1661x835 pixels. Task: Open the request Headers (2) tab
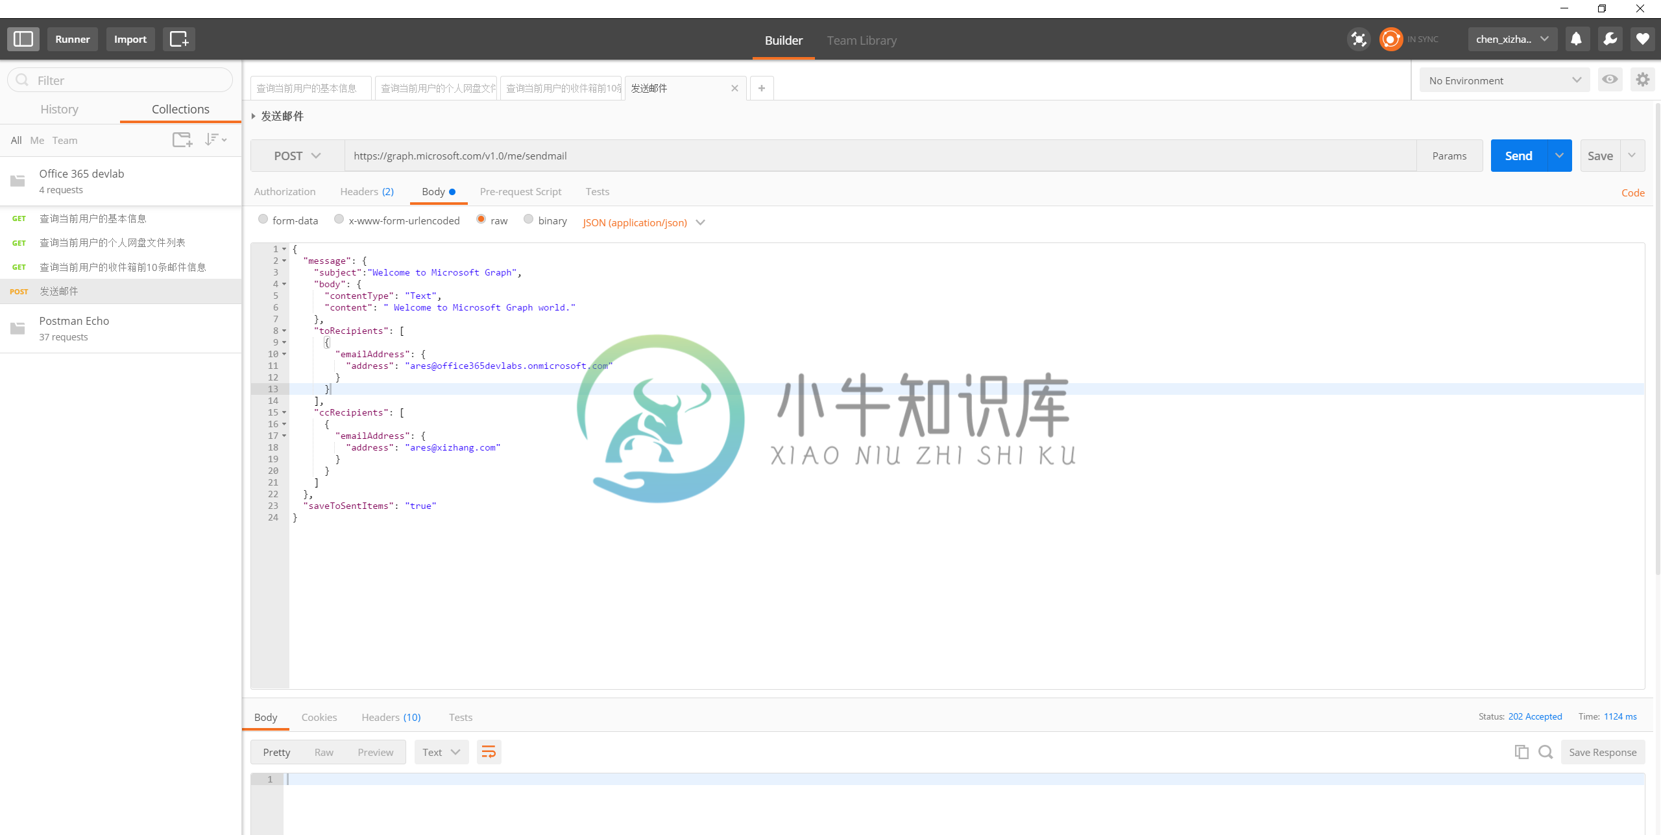tap(367, 191)
